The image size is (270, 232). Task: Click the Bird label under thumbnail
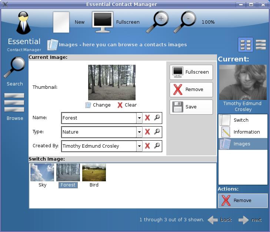pos(94,185)
